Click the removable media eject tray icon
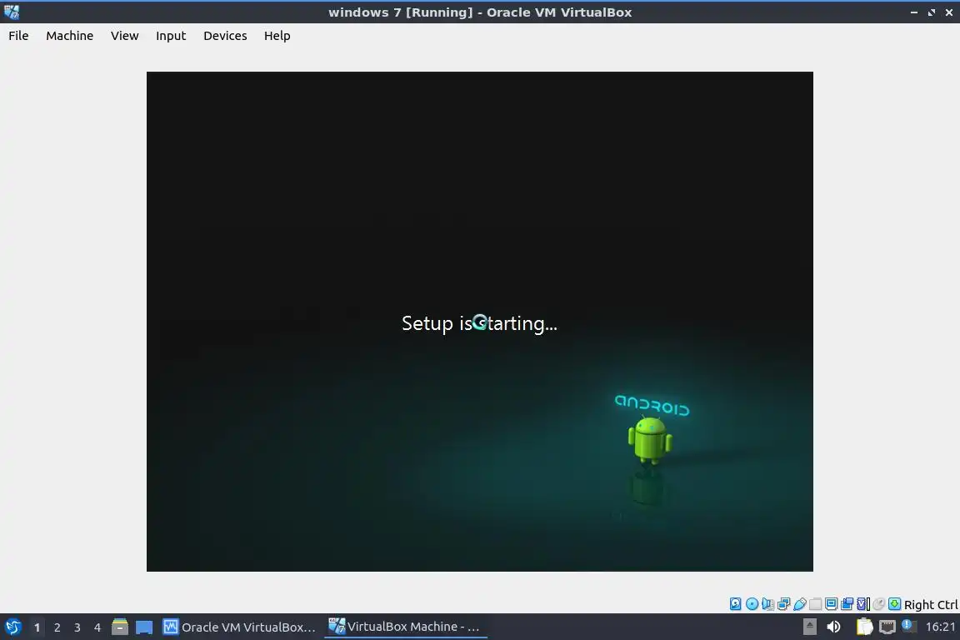 pos(810,627)
